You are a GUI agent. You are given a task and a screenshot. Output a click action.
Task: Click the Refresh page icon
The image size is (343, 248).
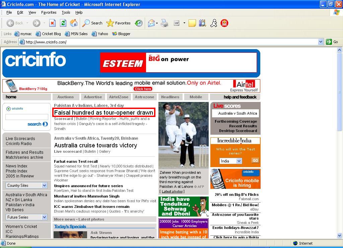coord(63,23)
